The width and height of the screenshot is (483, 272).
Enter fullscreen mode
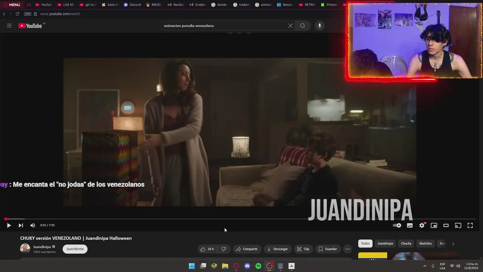coord(470,226)
